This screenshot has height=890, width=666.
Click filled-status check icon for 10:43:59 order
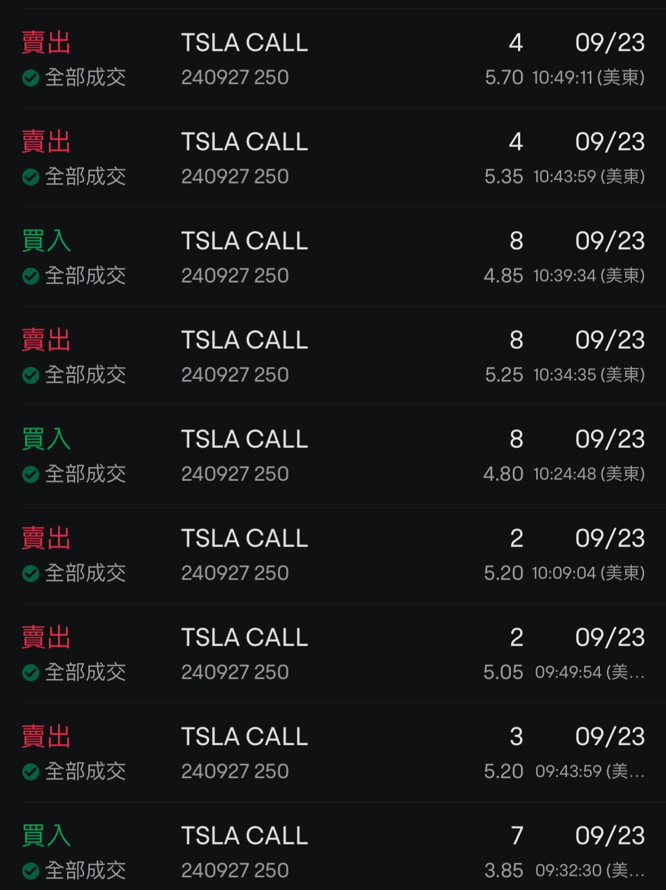coord(31,177)
